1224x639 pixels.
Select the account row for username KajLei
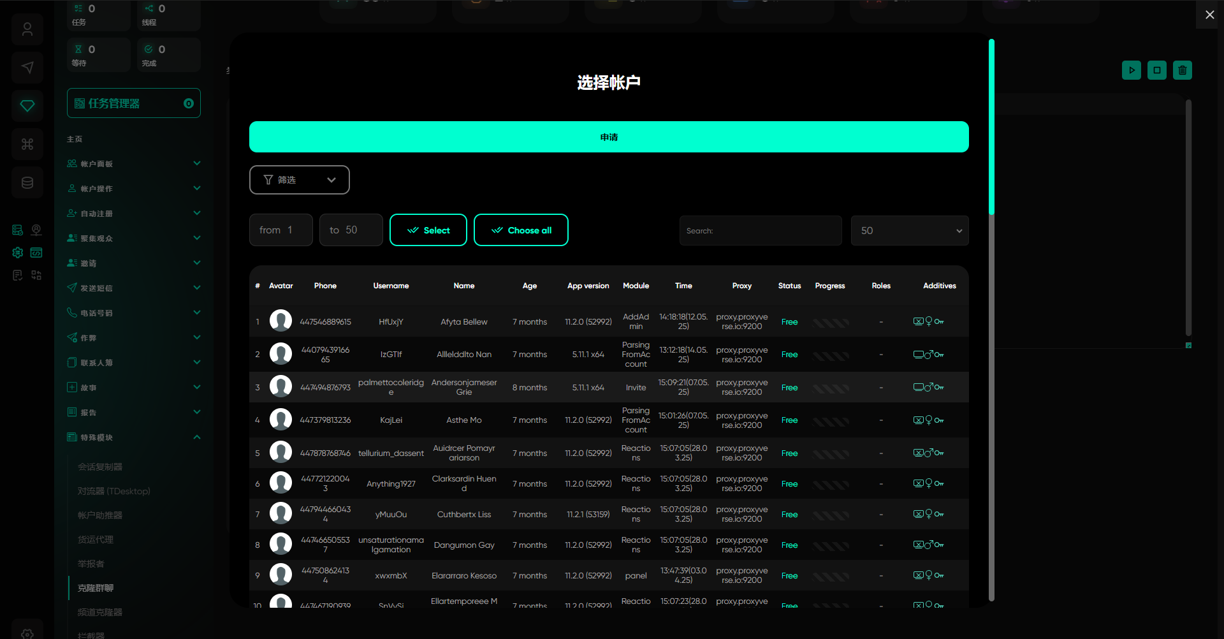tap(391, 420)
